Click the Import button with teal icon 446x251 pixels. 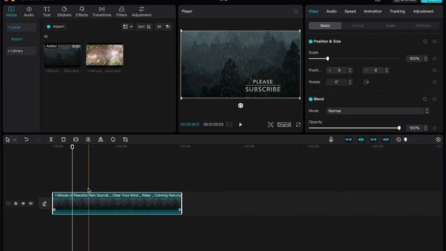[x=56, y=26]
